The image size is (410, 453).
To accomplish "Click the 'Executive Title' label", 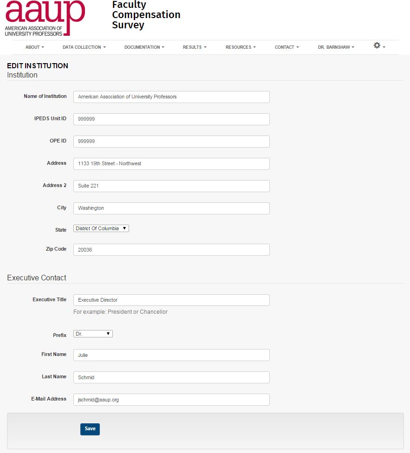I will [x=49, y=299].
